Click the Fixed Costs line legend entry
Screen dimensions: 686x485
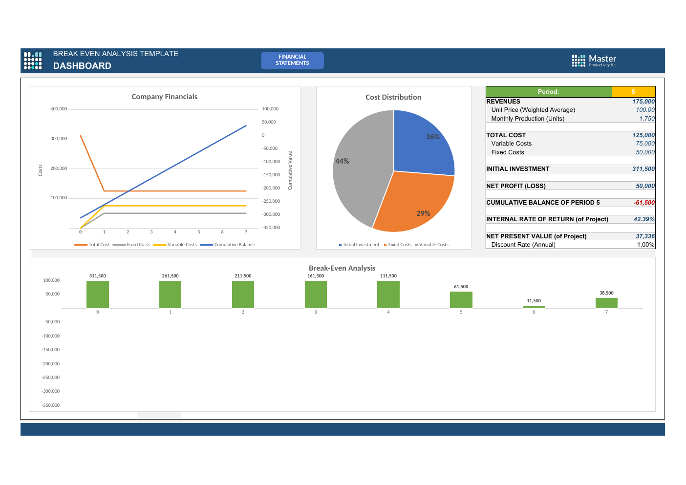[131, 245]
